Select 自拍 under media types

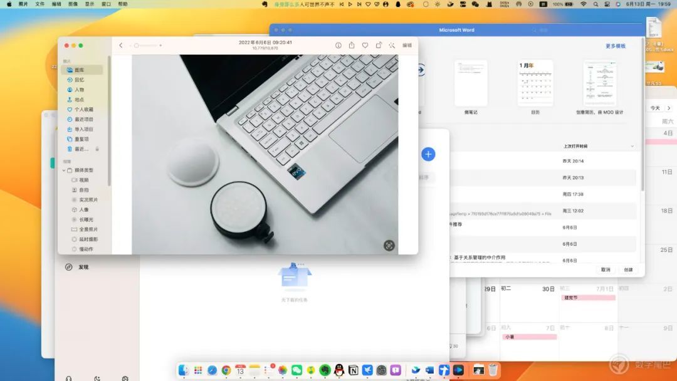84,190
